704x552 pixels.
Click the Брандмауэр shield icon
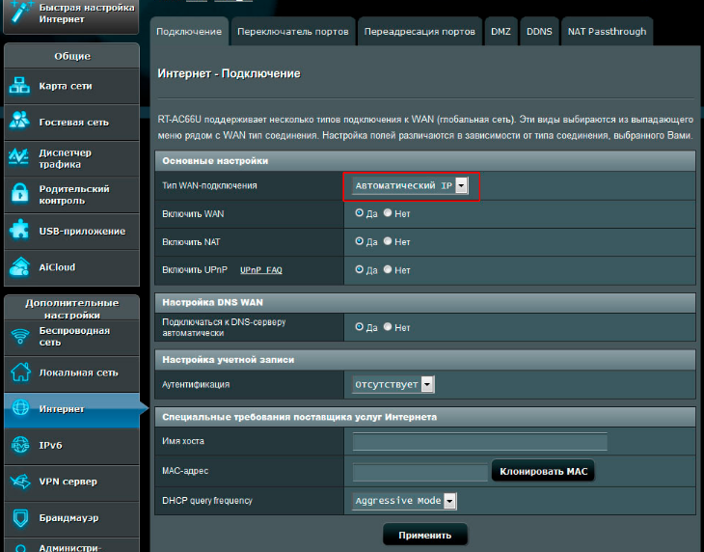(20, 518)
